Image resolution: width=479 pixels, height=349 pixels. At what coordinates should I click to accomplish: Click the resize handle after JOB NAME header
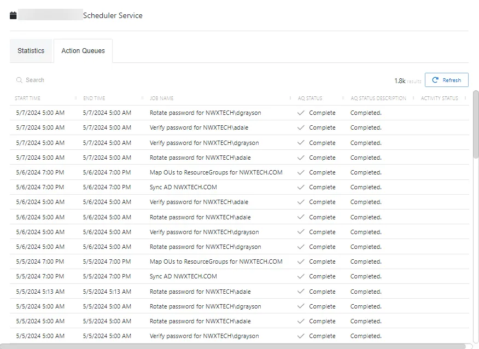pos(290,98)
